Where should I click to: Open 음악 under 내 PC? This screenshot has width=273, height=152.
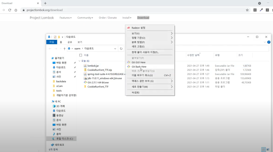pyautogui.click(x=59, y=134)
